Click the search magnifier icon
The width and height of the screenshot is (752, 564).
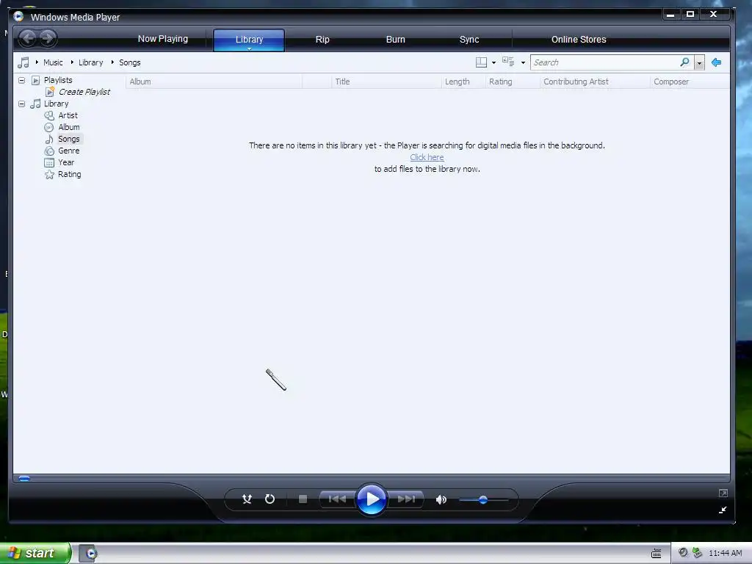(685, 62)
